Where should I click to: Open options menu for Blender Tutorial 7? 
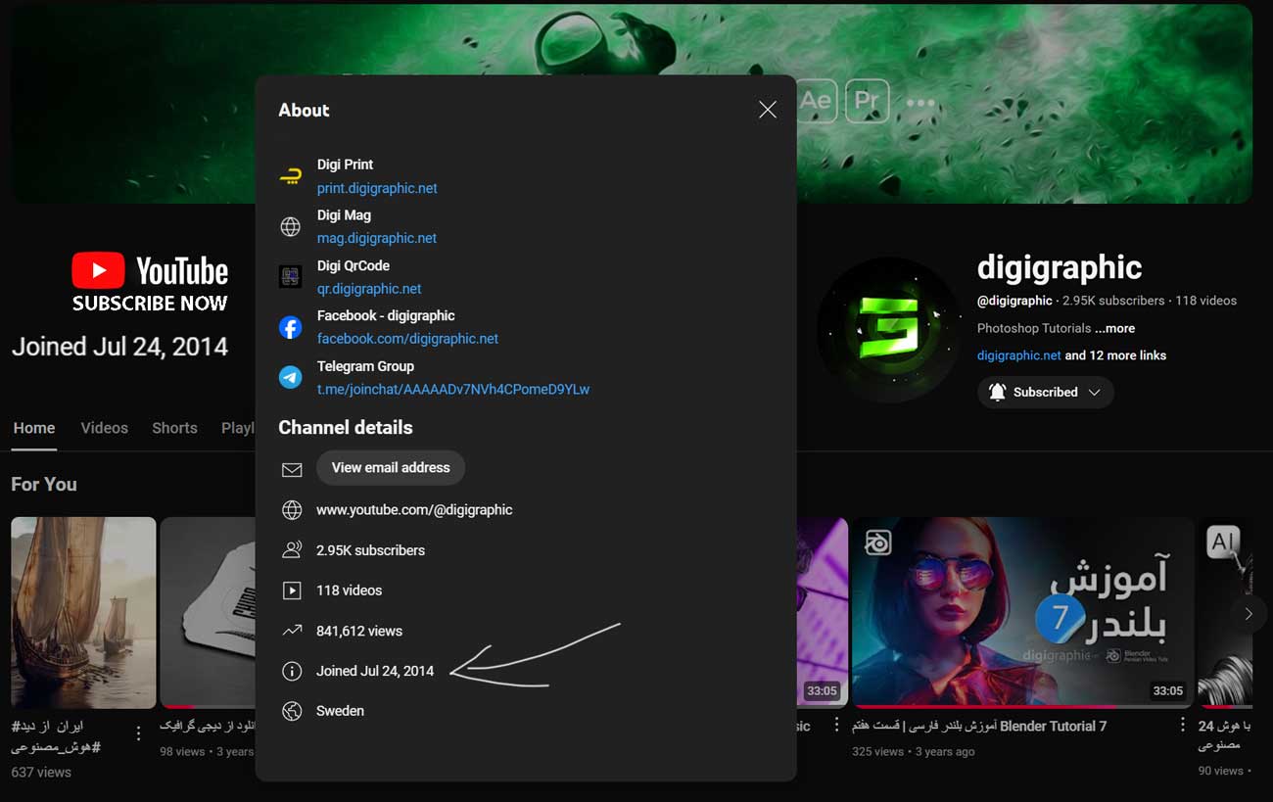point(1183,726)
